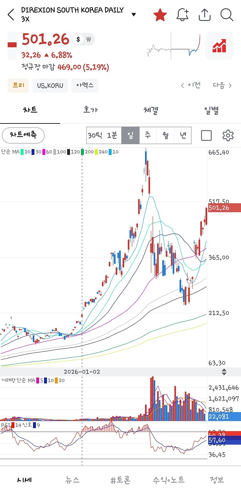Tap the share upload icon
The height and width of the screenshot is (495, 241).
205,15
